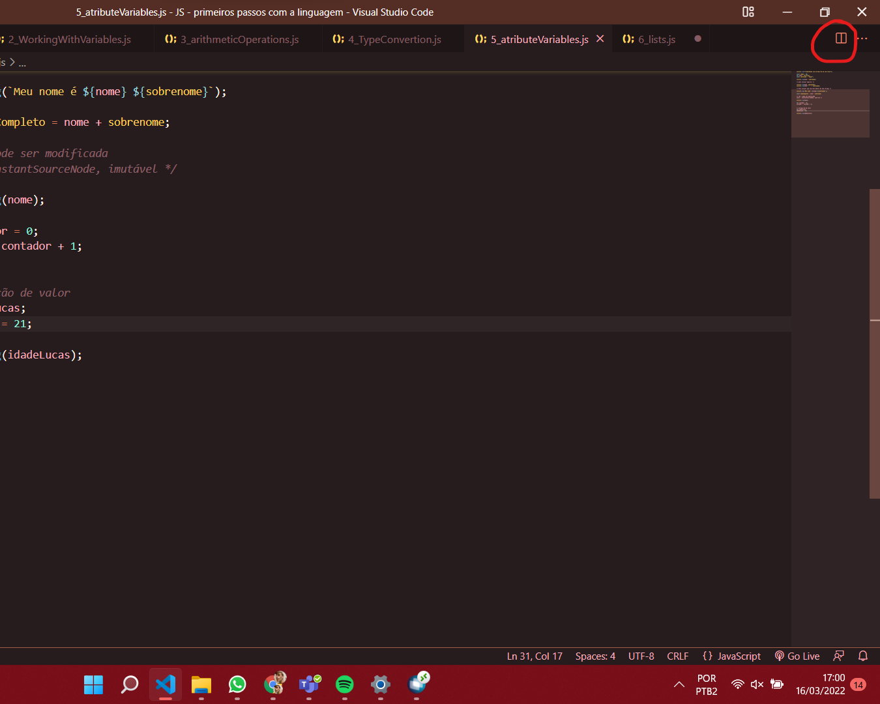Open the notifications bell in the status bar
Image resolution: width=880 pixels, height=704 pixels.
coord(863,656)
